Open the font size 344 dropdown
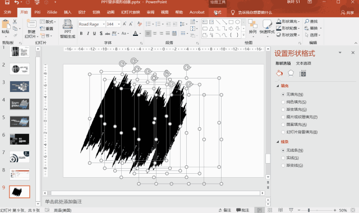Image resolution: width=359 pixels, height=213 pixels. click(119, 24)
